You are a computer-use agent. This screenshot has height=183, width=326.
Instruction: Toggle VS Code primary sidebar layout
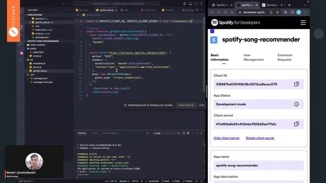click(185, 4)
